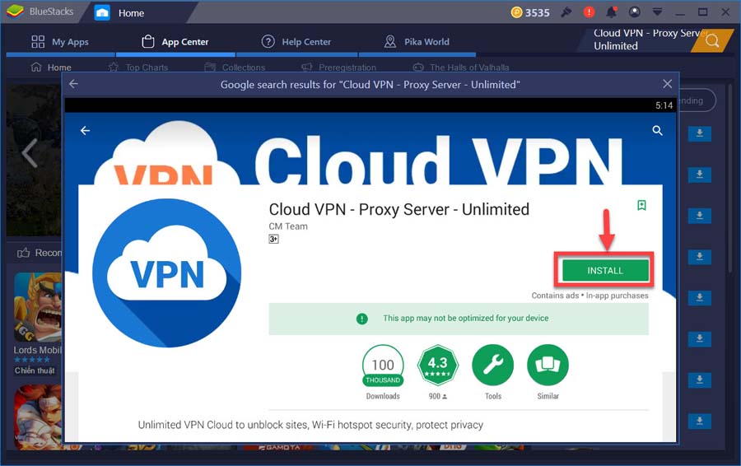Screen dimensions: 741x466
Task: Open Preregistration section
Action: coord(338,68)
